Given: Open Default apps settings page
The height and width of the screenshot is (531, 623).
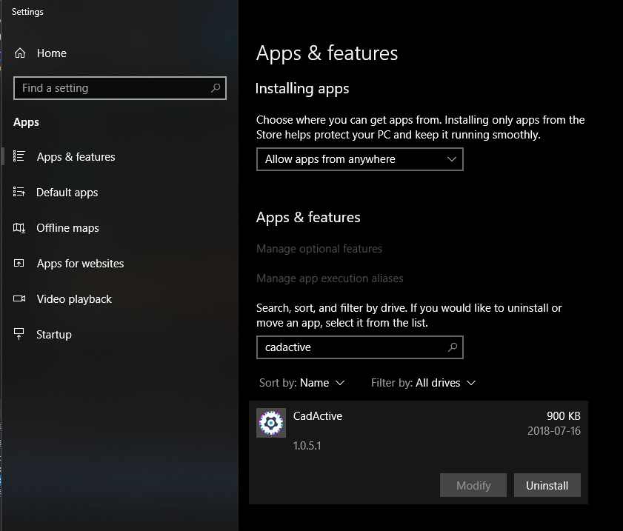Looking at the screenshot, I should (x=67, y=193).
